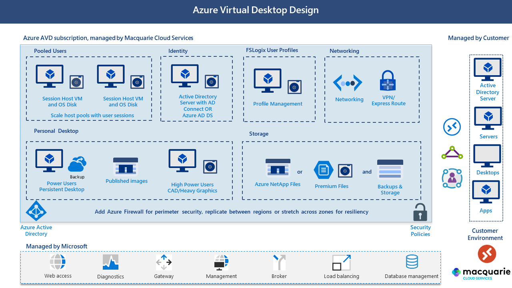Select the Azure Active Directory diamond icon
Image resolution: width=512 pixels, height=288 pixels.
(x=36, y=211)
